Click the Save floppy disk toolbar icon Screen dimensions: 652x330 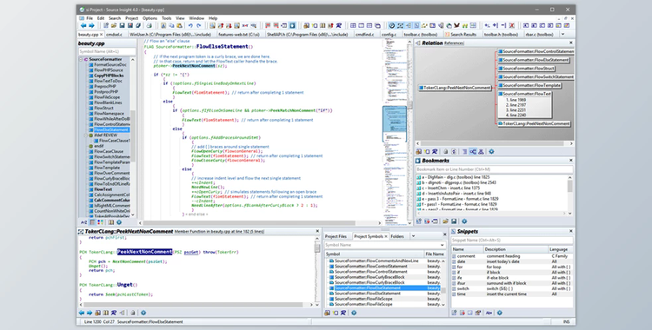[123, 25]
